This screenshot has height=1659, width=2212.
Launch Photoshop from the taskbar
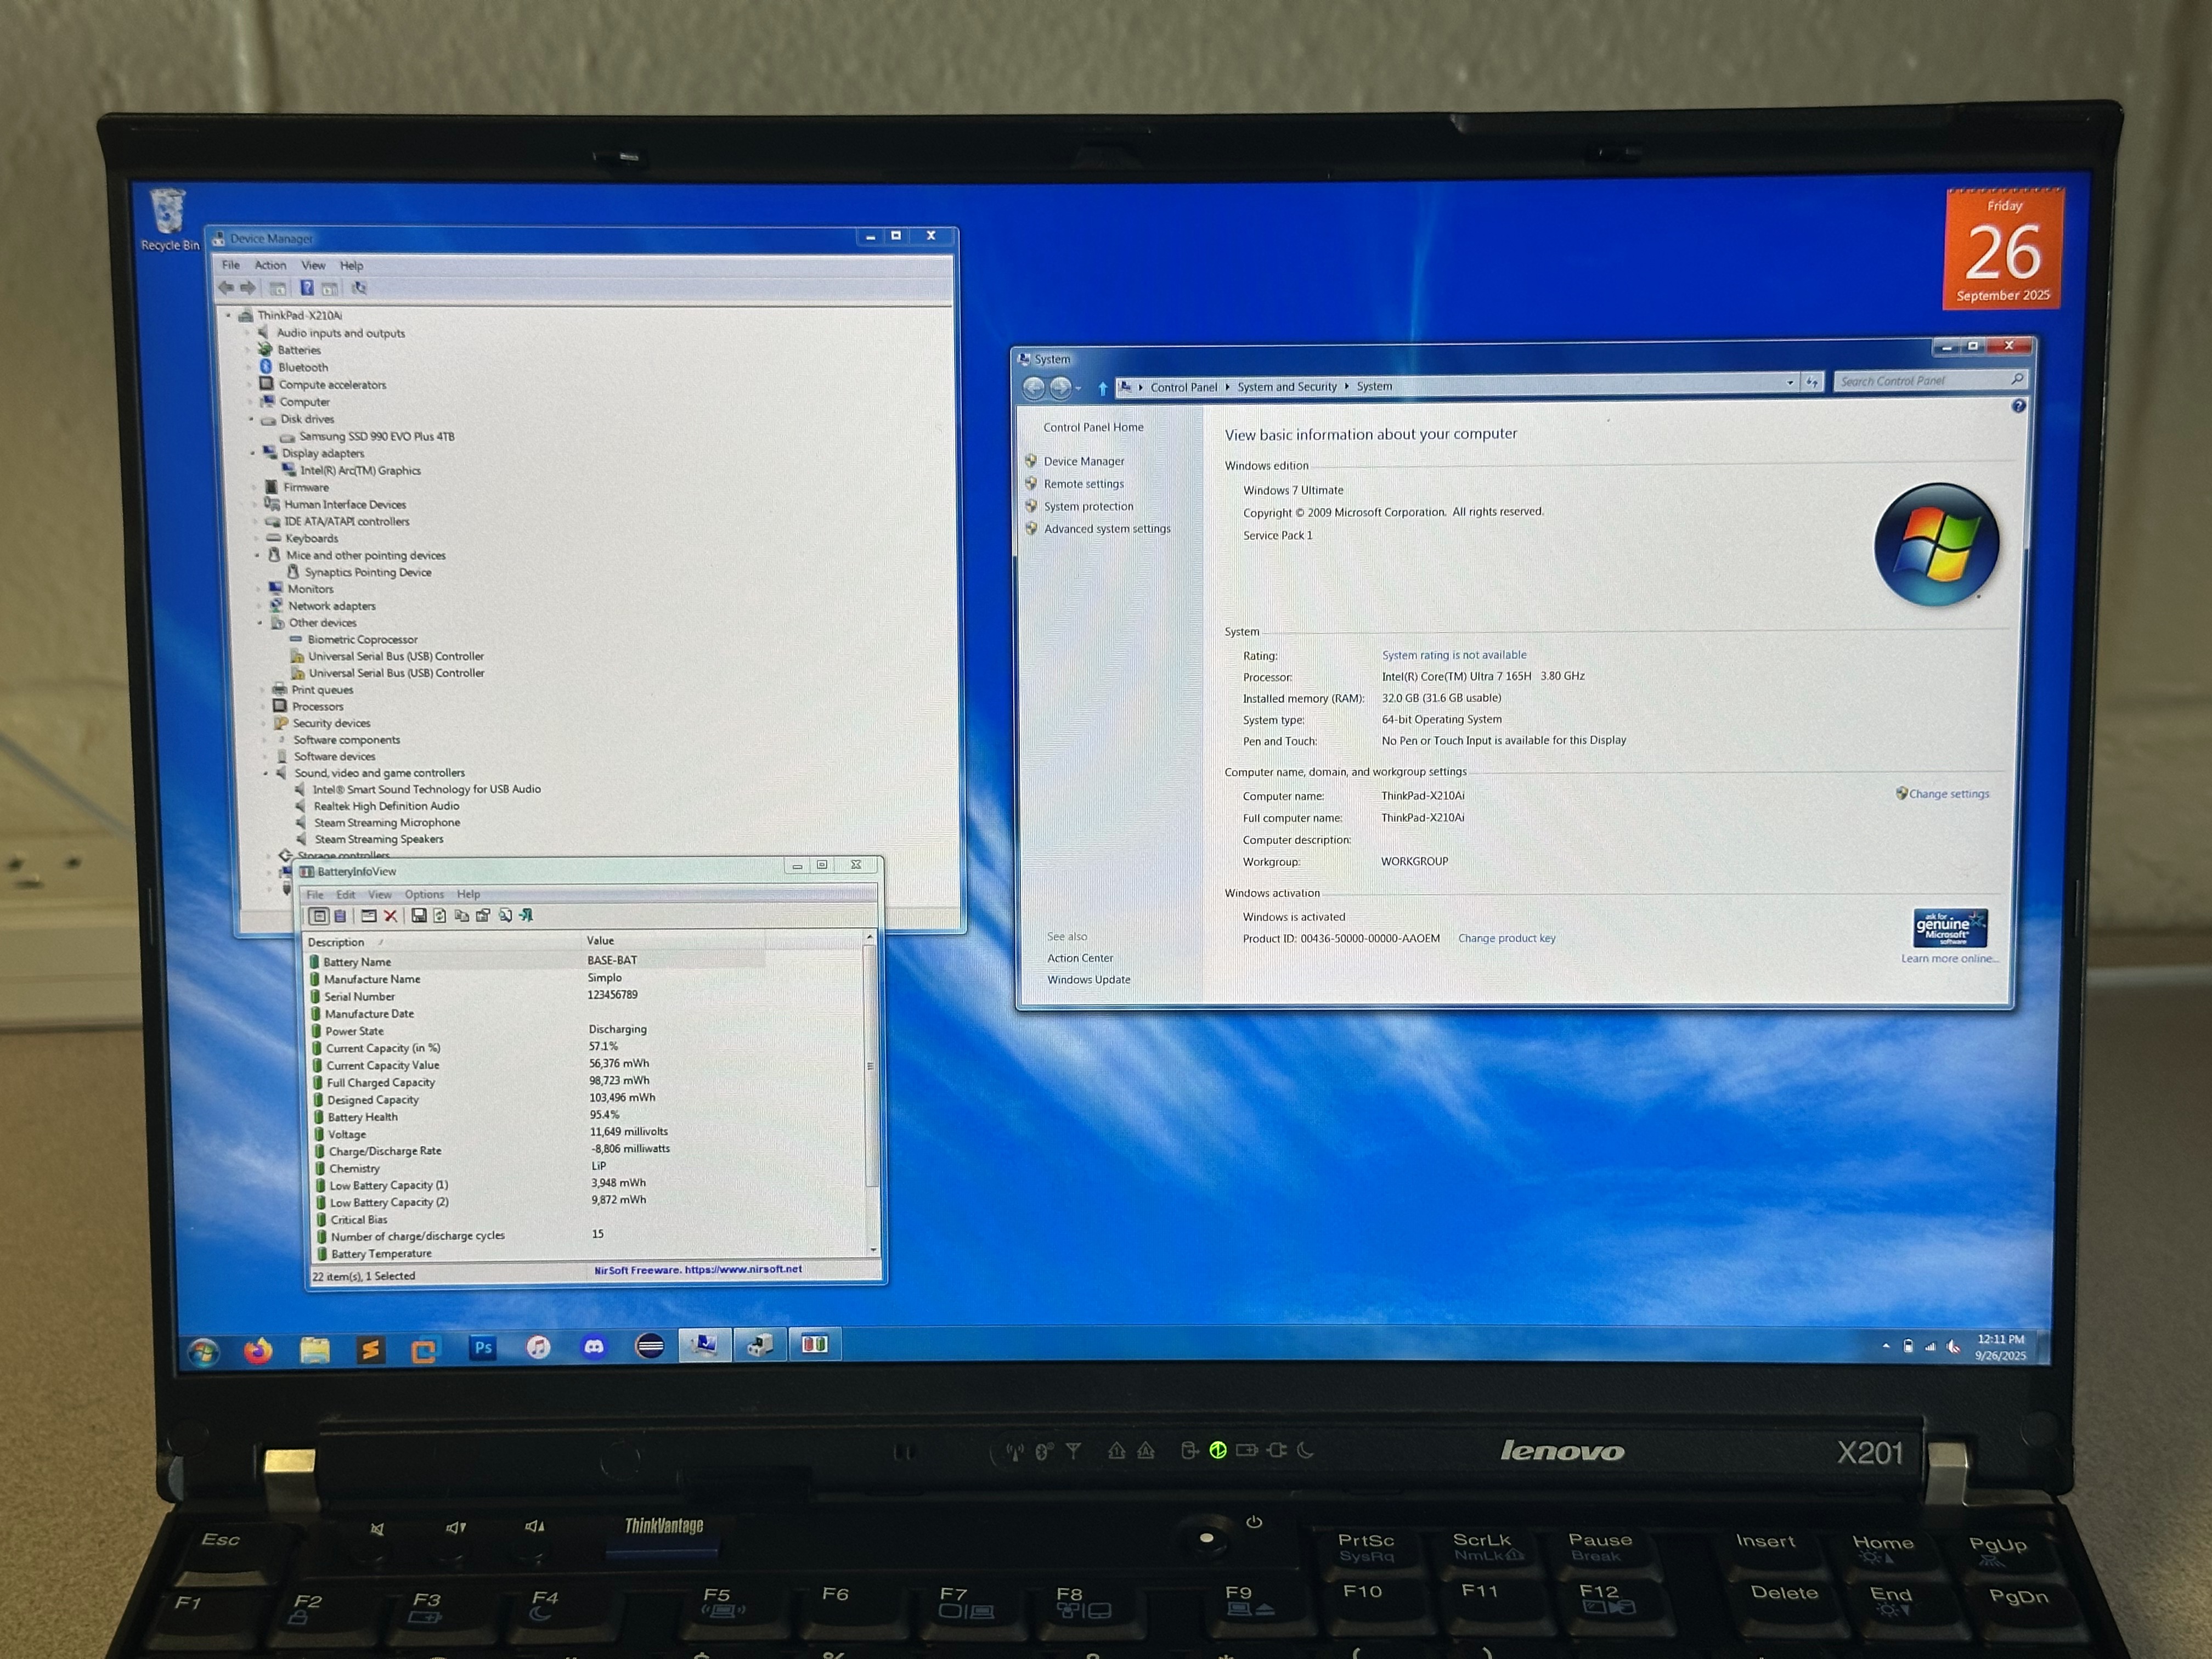tap(483, 1346)
